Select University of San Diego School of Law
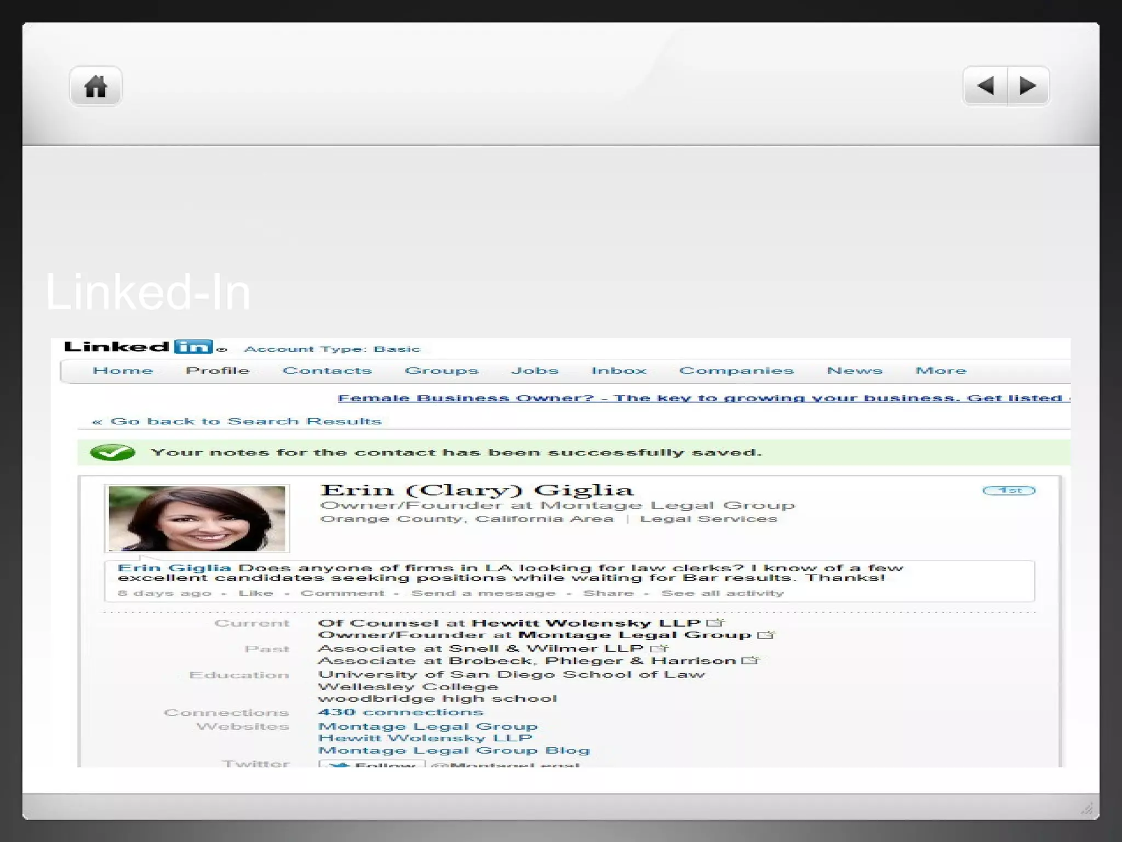The width and height of the screenshot is (1122, 842). click(x=511, y=674)
